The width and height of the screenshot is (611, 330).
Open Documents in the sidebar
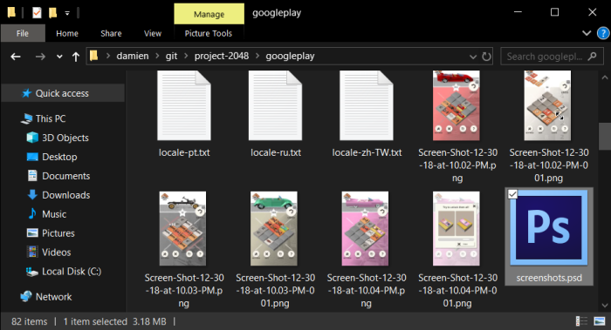coord(65,176)
